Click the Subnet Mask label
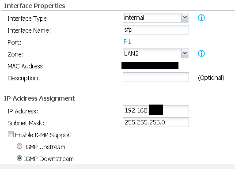This screenshot has width=235, height=169. pyautogui.click(x=26, y=123)
